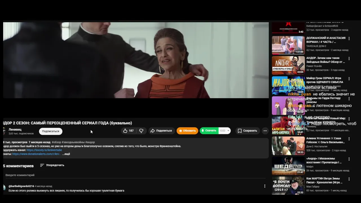Save video with Сохранить bookmark button
Image resolution: width=361 pixels, height=203 pixels.
click(x=247, y=131)
